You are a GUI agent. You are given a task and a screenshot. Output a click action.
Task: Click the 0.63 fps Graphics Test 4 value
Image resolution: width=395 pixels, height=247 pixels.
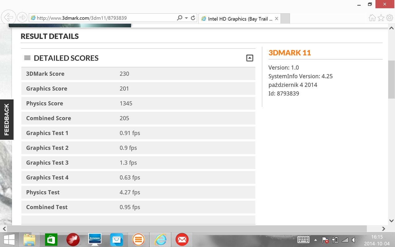click(x=130, y=178)
